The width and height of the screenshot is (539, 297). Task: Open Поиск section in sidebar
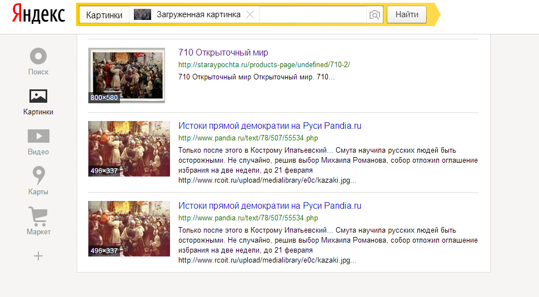[x=38, y=62]
